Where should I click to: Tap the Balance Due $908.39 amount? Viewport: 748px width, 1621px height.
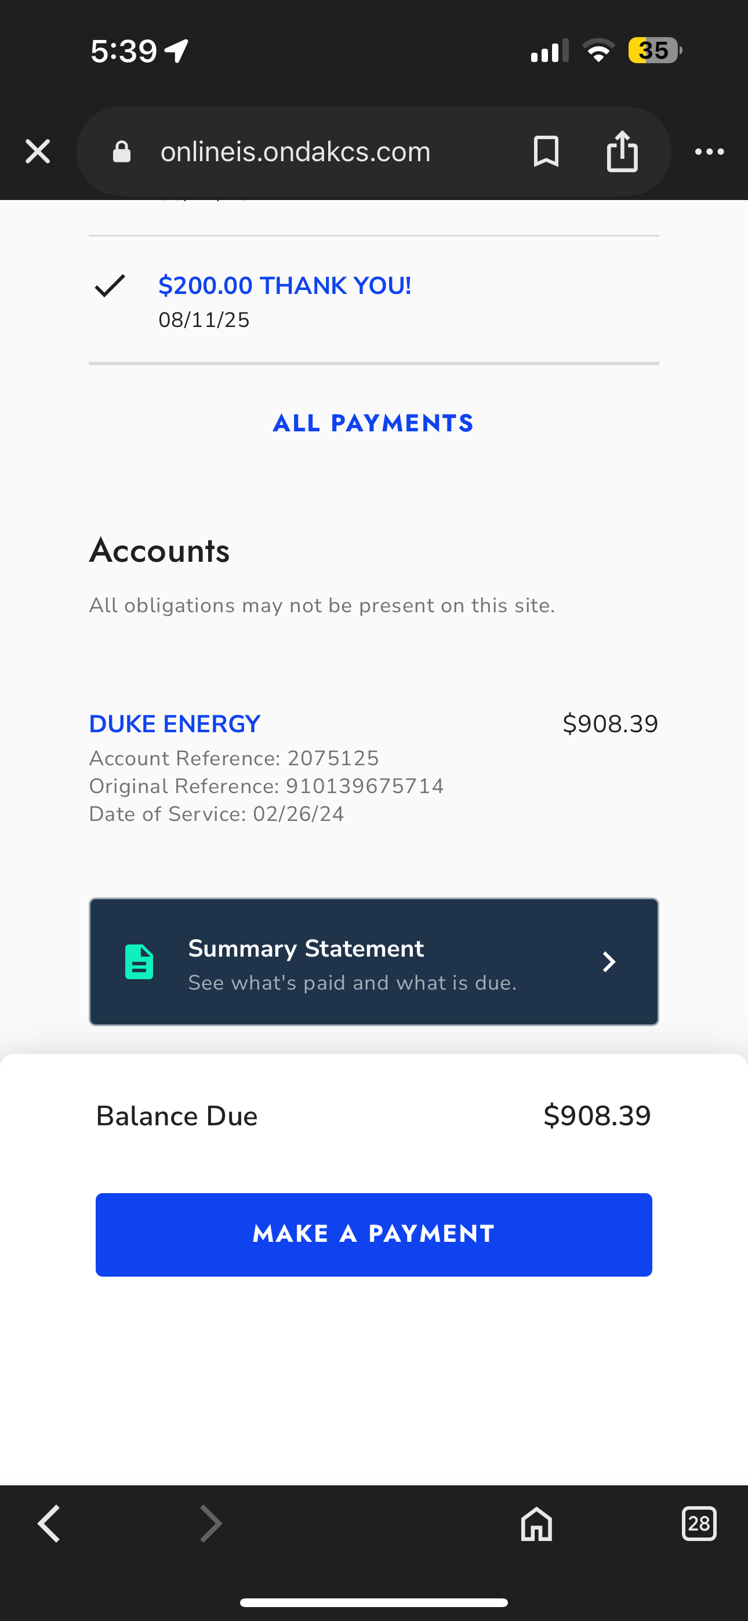coord(597,1115)
